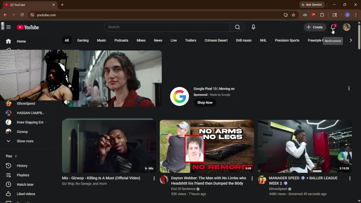Click Install app icon in address bar
This screenshot has width=361, height=203.
tap(286, 15)
